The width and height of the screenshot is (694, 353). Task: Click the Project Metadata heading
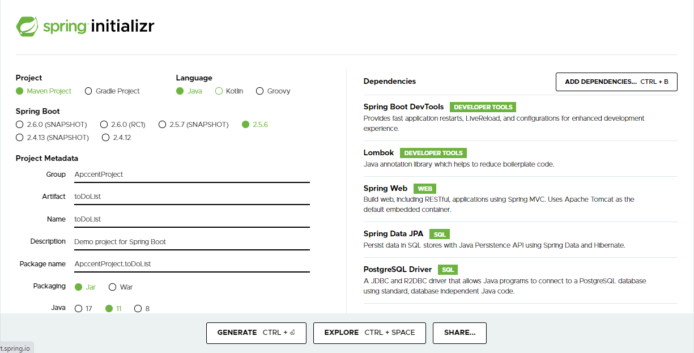click(47, 159)
